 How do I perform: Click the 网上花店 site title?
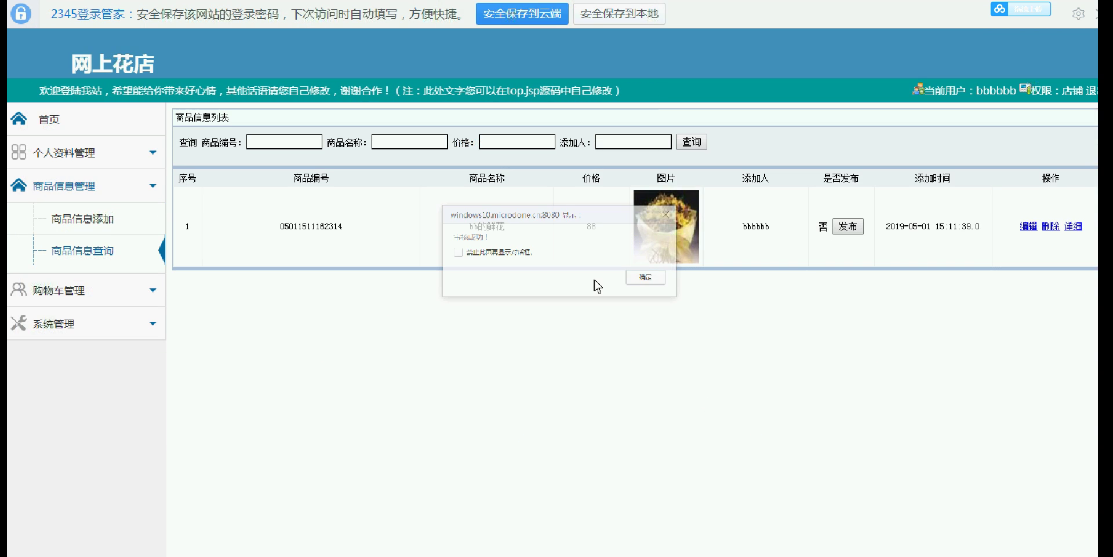(x=112, y=64)
